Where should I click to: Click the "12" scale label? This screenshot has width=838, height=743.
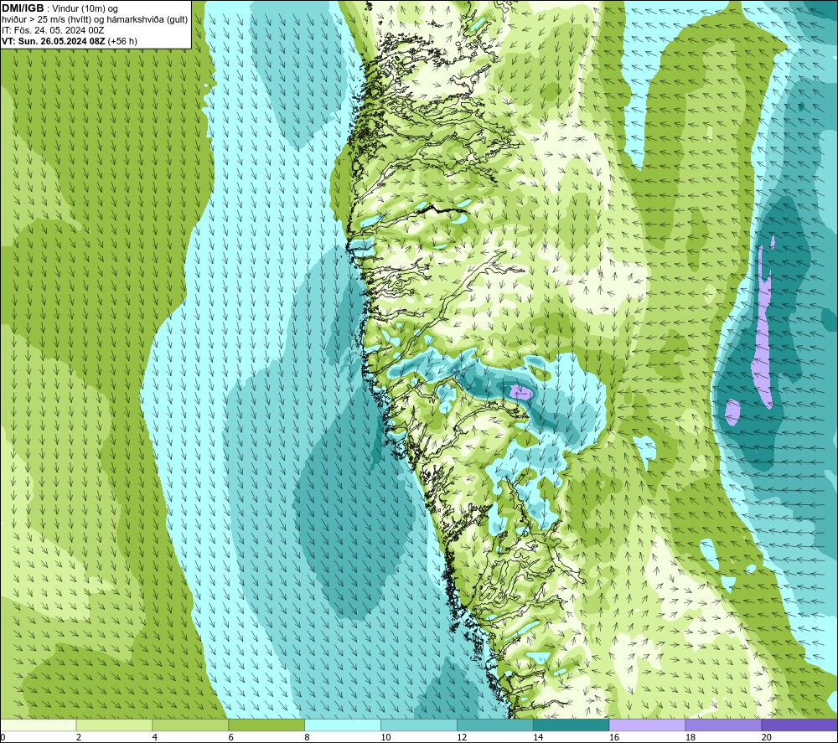coord(462,737)
